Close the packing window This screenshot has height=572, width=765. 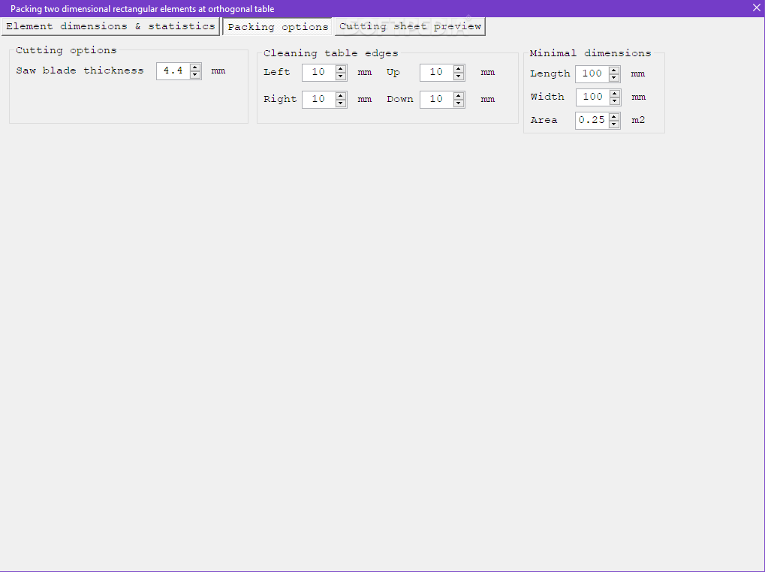[756, 7]
